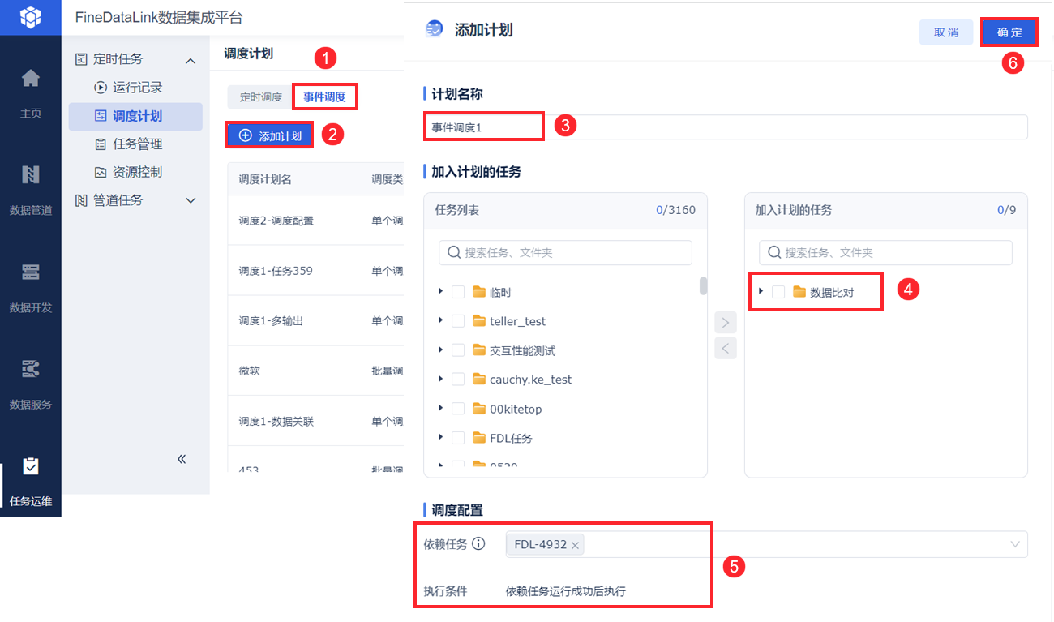Open 任务管理 menu item
The image size is (1054, 622).
click(135, 144)
